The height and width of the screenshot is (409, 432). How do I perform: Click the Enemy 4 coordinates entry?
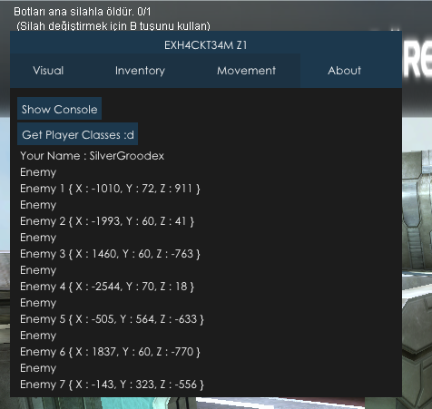pos(107,287)
